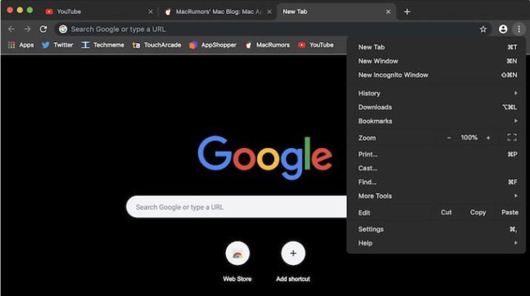Close the YouTube tab

coord(150,12)
